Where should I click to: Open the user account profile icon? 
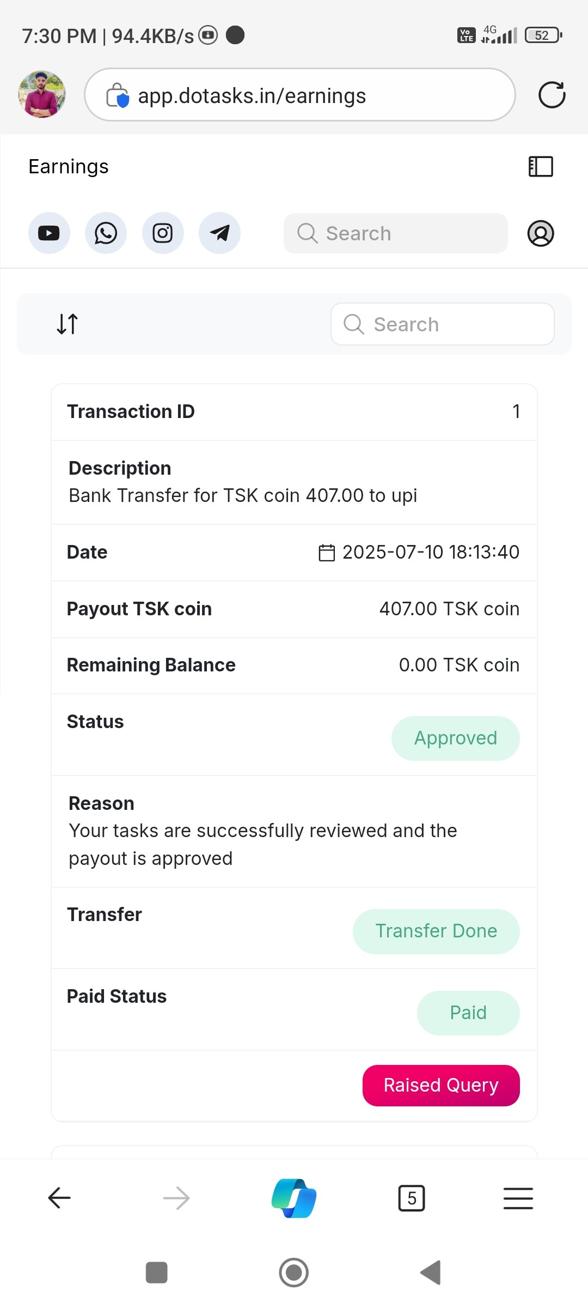541,233
